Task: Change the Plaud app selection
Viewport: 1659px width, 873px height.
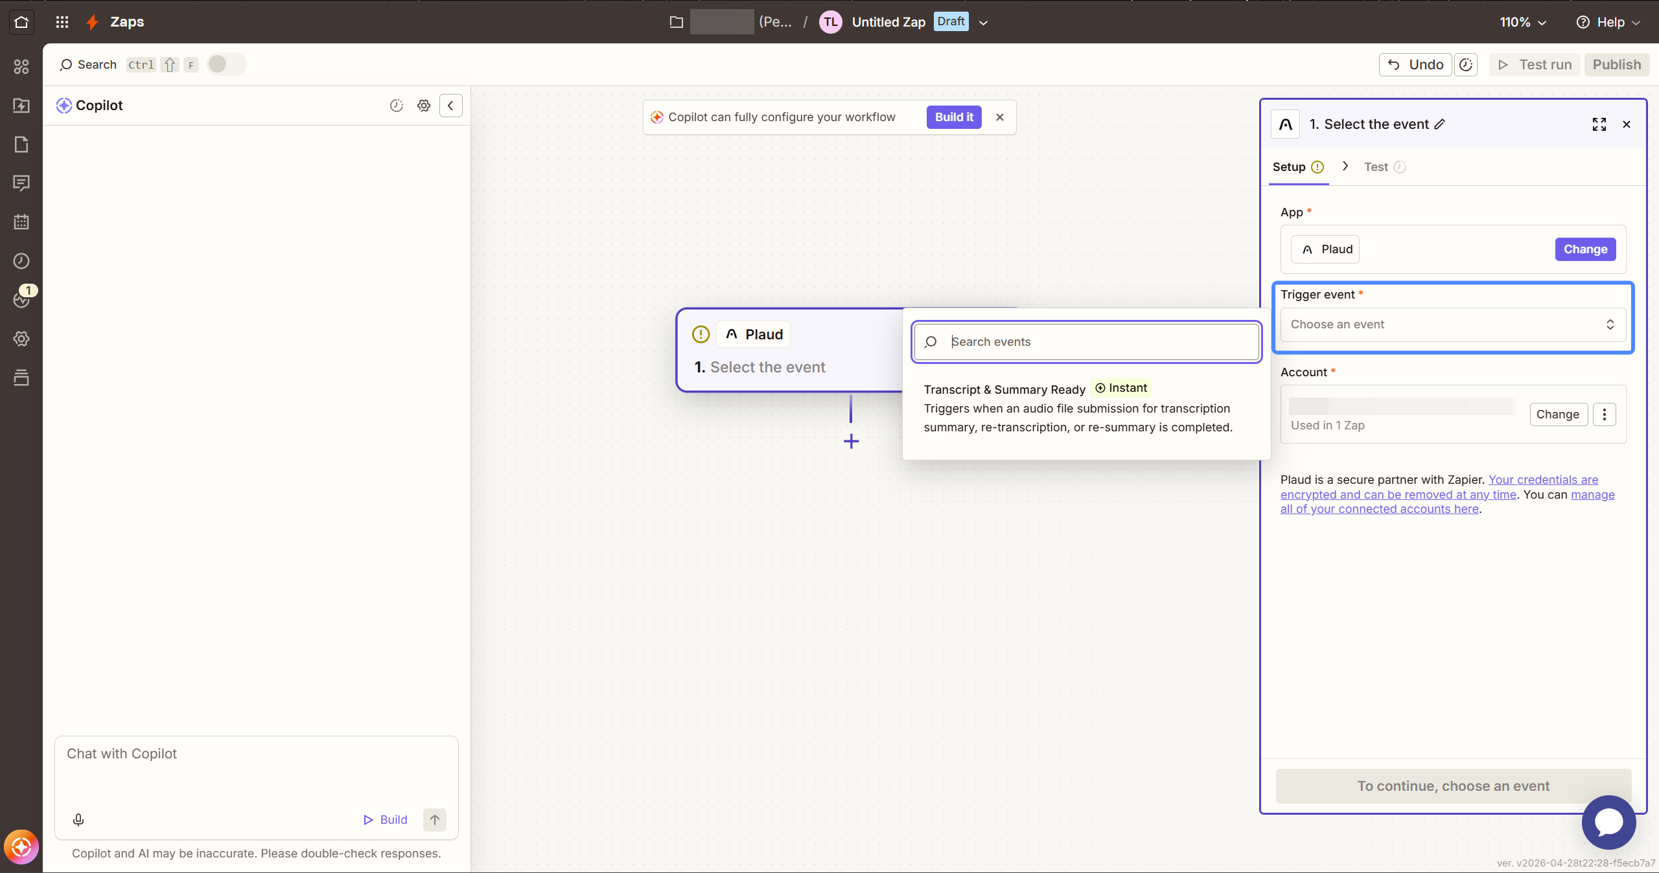Action: coord(1585,249)
